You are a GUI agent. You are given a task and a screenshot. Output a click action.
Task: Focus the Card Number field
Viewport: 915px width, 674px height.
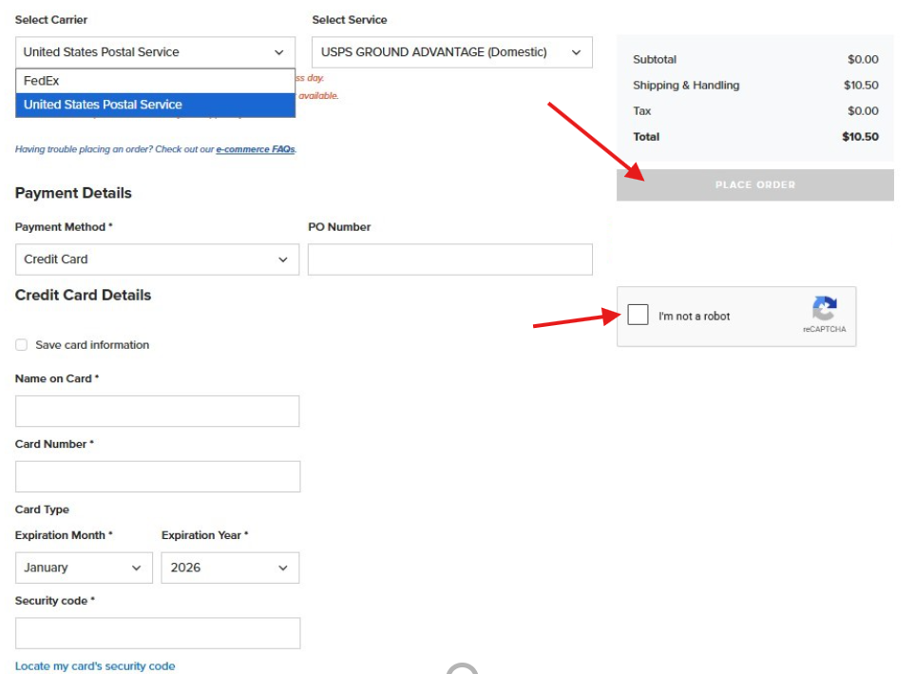click(x=158, y=476)
